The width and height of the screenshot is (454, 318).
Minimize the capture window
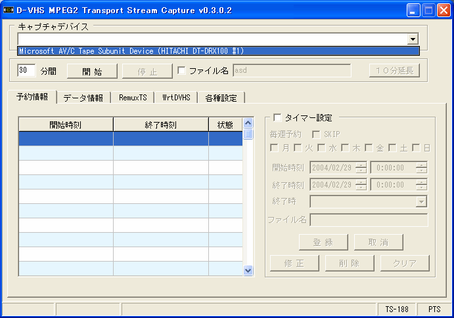413,10
